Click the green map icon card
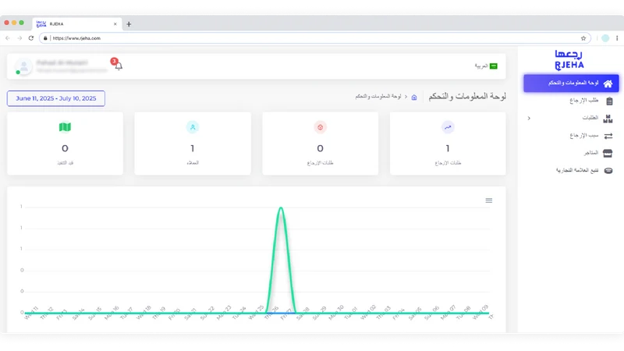 (x=65, y=127)
